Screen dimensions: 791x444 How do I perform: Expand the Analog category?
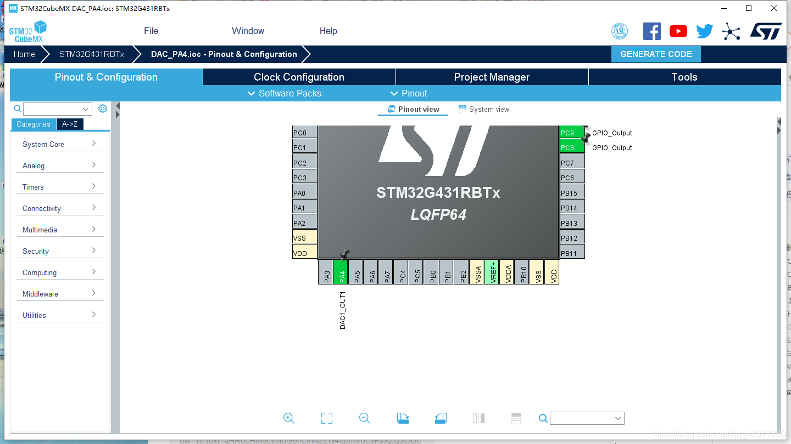pyautogui.click(x=60, y=166)
